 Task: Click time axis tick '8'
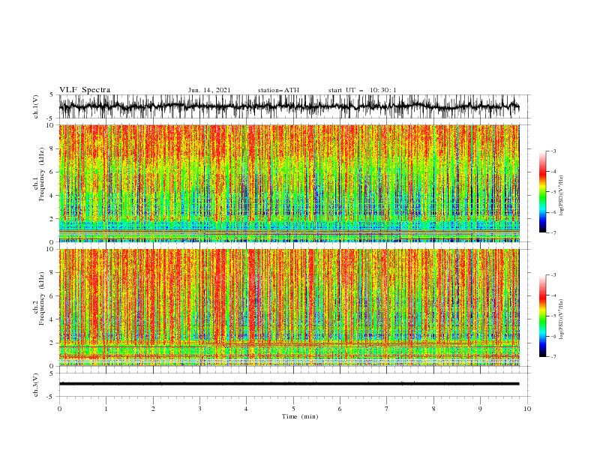pos(433,409)
